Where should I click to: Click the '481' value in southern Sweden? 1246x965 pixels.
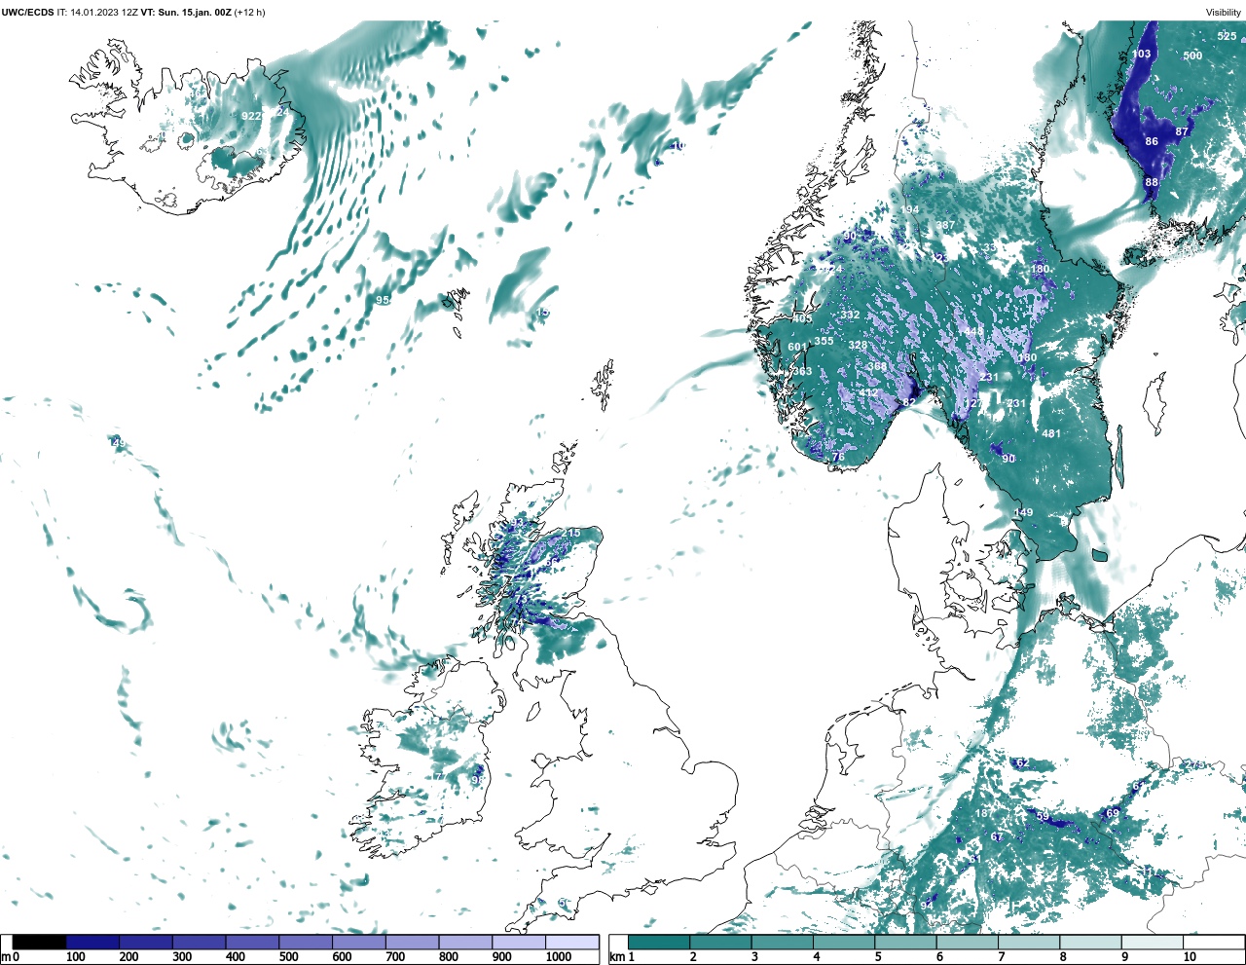coord(1051,434)
